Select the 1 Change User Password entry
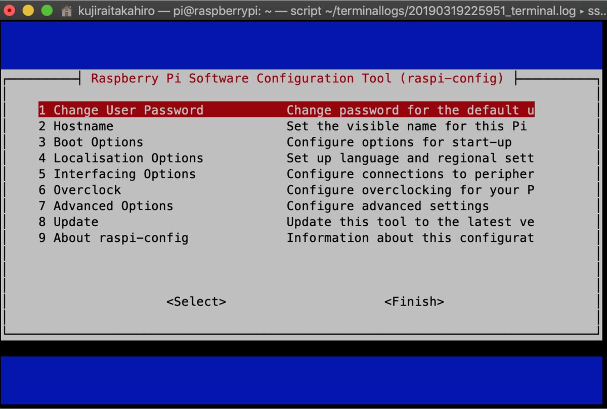Screen dimensions: 607x409 [x=286, y=110]
